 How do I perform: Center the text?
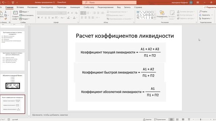[85, 17]
